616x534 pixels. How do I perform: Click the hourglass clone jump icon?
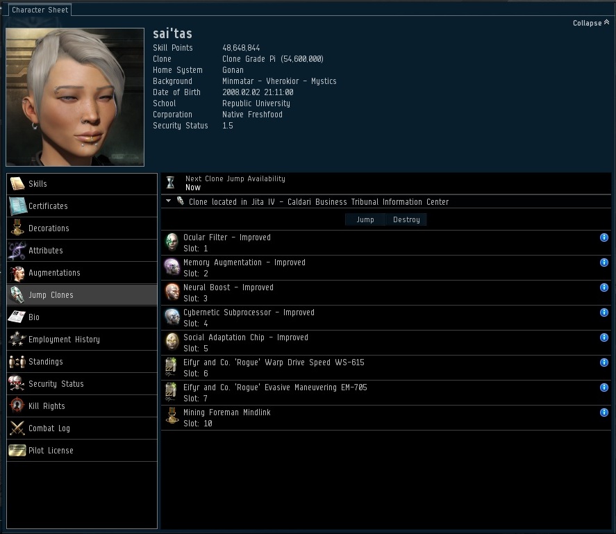click(x=171, y=183)
